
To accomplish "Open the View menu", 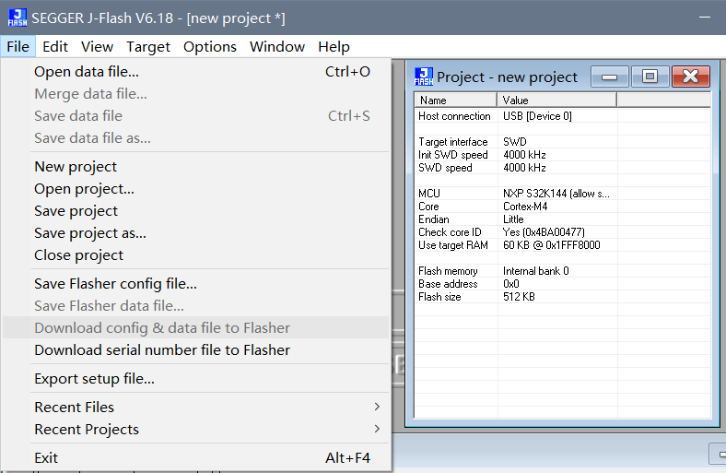I will (98, 47).
